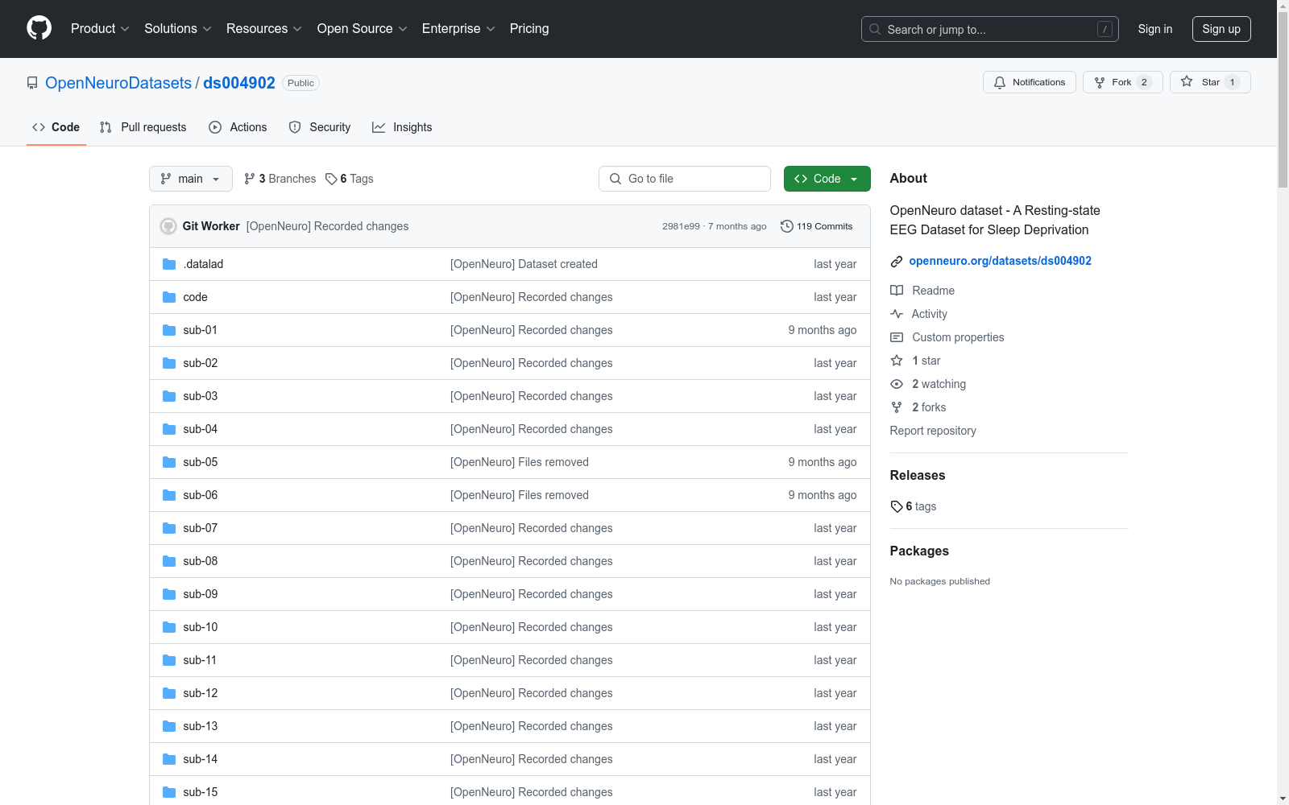Viewport: 1289px width, 805px height.
Task: Open the sub-09 folder link
Action: [x=201, y=594]
